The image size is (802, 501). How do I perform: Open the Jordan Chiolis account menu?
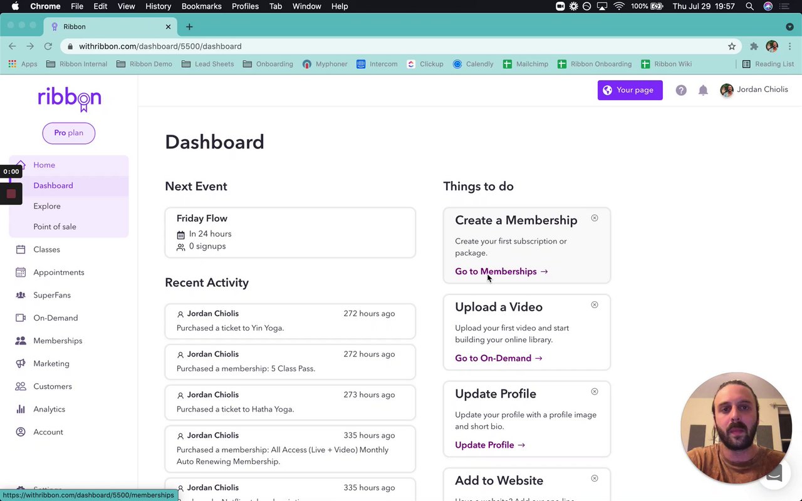click(754, 90)
